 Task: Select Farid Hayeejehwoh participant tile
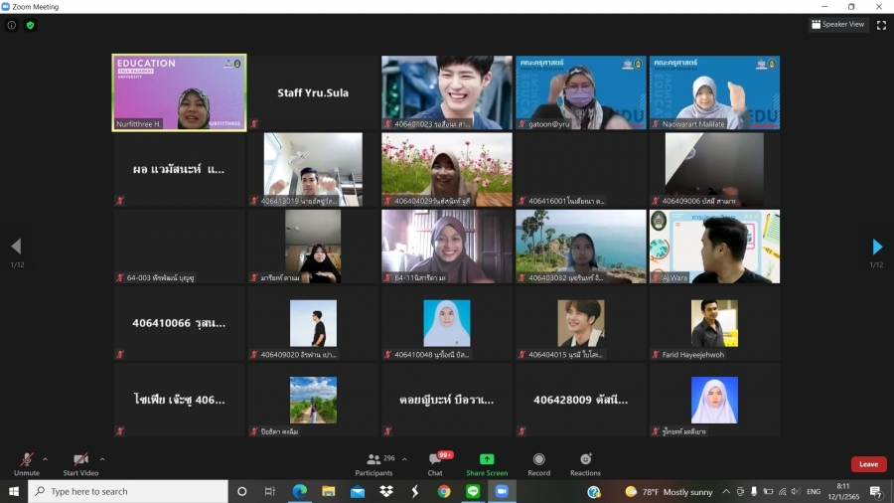pos(714,323)
